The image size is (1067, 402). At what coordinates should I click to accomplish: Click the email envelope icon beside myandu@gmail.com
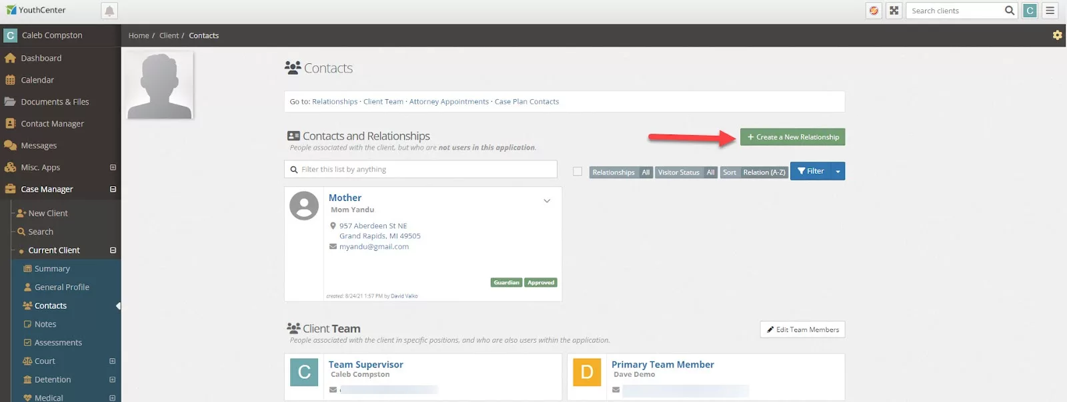coord(333,247)
